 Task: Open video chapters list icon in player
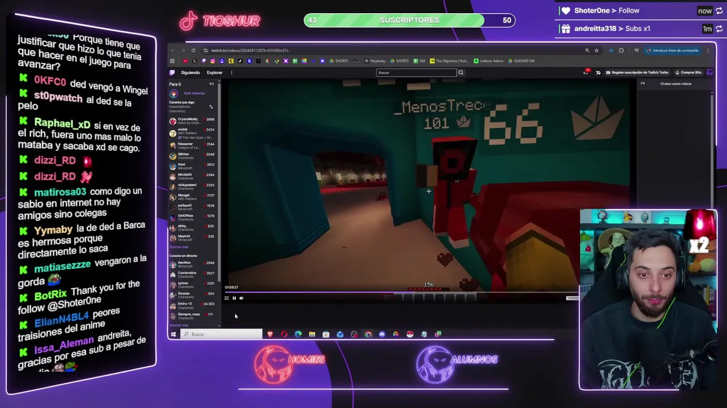pos(227,298)
